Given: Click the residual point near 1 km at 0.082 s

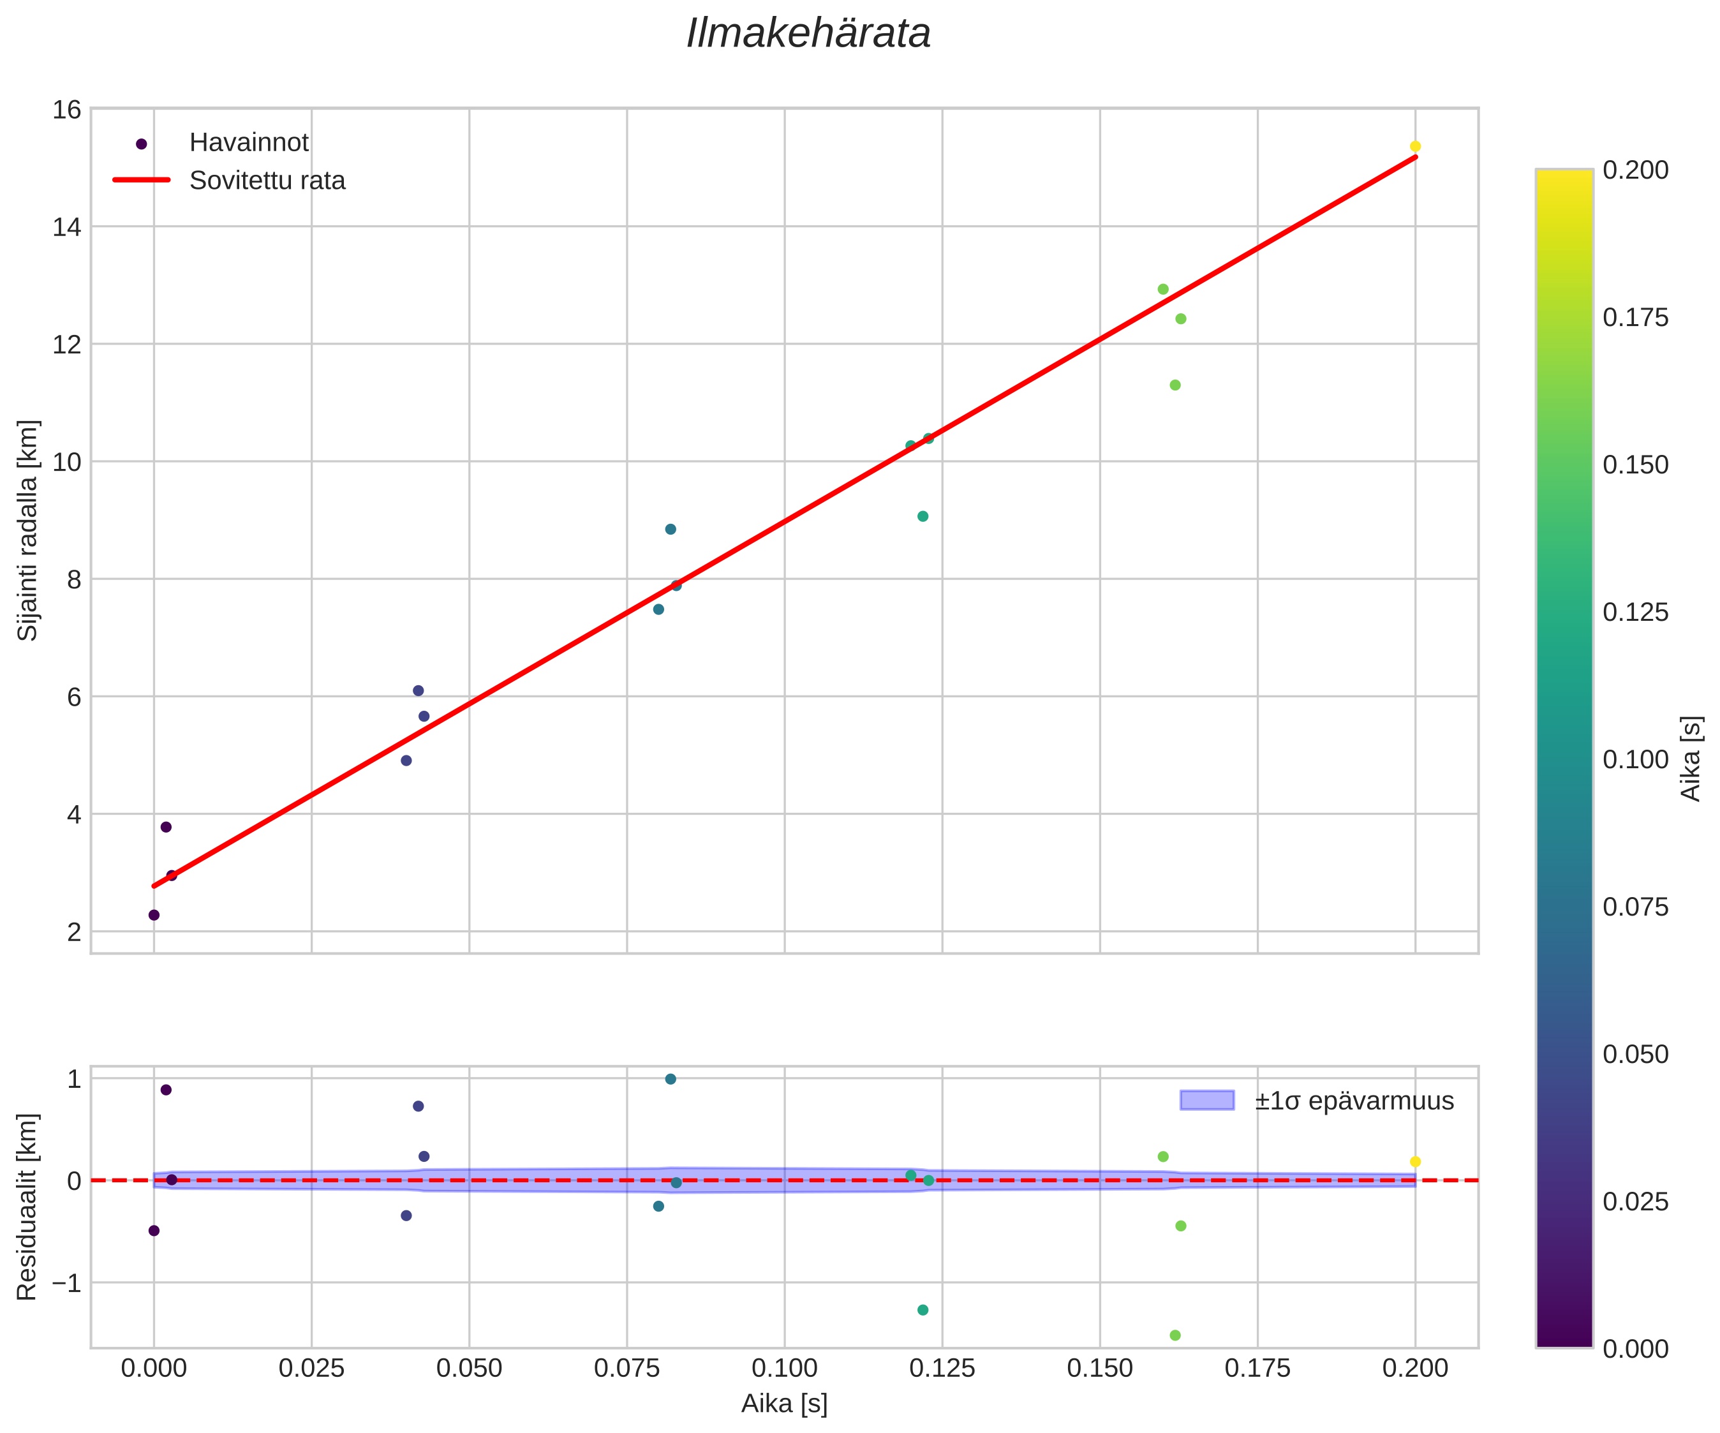Looking at the screenshot, I should tap(670, 1079).
